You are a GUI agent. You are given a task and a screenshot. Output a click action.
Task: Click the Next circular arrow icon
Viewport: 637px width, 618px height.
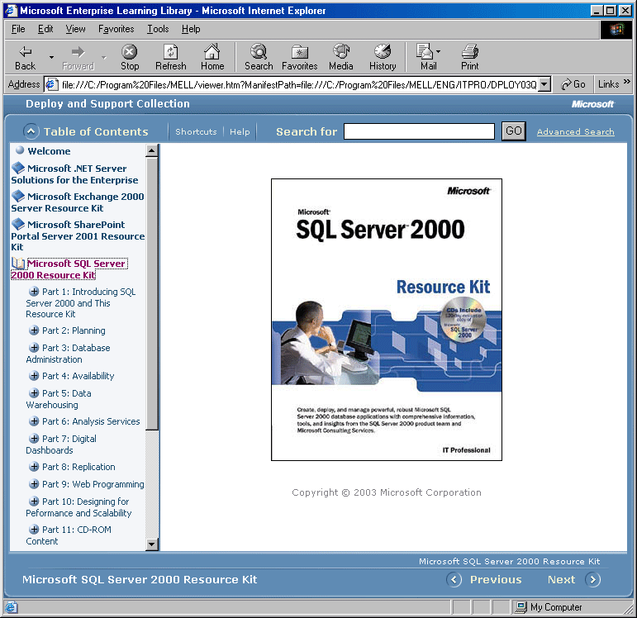(592, 579)
